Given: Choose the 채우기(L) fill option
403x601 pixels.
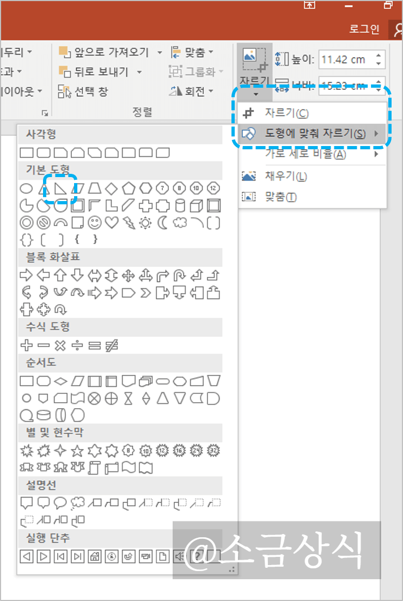Looking at the screenshot, I should [312, 176].
